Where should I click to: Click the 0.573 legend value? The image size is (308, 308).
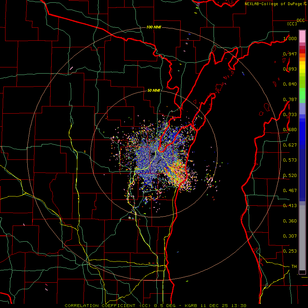coord(290,160)
